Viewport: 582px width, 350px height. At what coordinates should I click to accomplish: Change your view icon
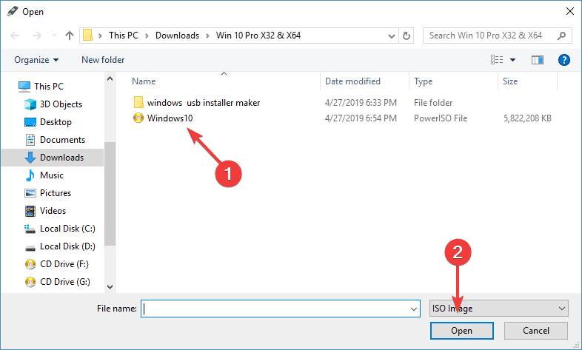point(497,60)
